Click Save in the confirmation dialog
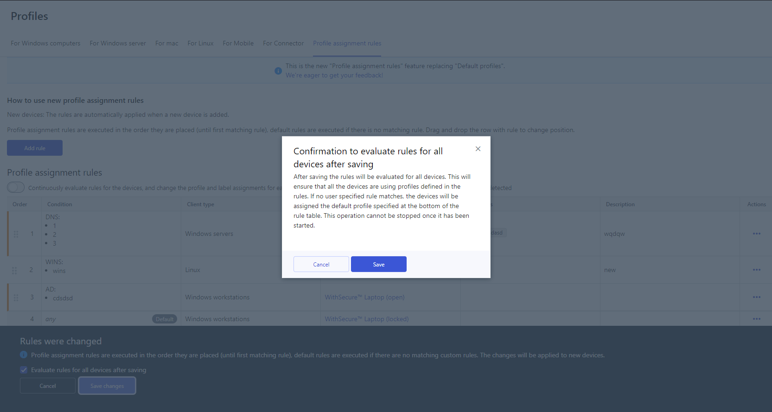The image size is (772, 412). (379, 264)
